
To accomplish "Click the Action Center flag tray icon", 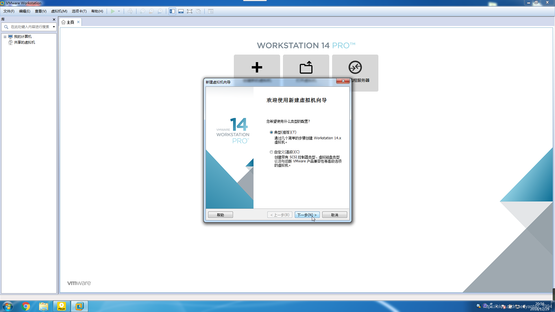I will 504,307.
